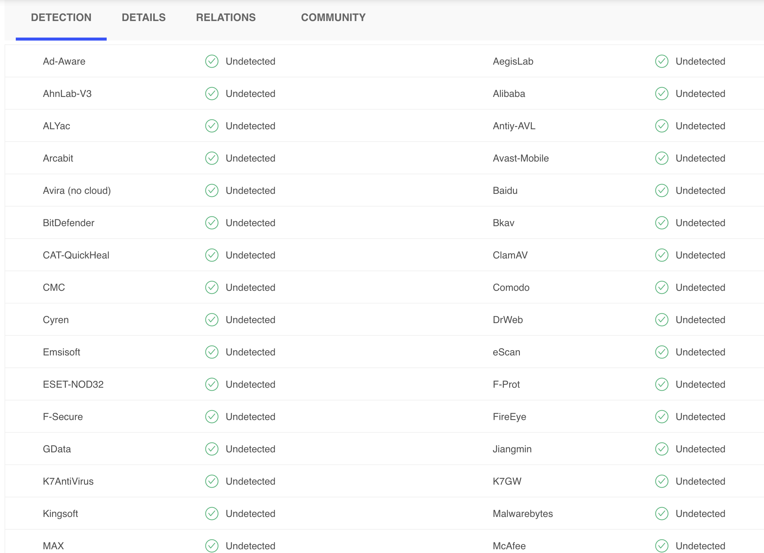This screenshot has height=553, width=764.
Task: Click the checkmark icon for F-Prot
Action: click(x=662, y=384)
